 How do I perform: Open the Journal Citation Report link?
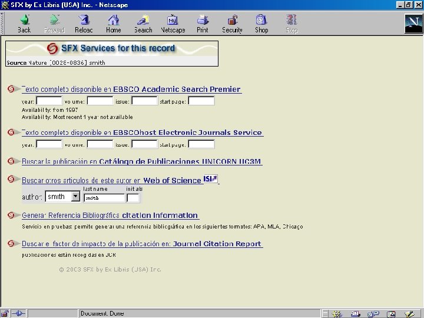142,244
